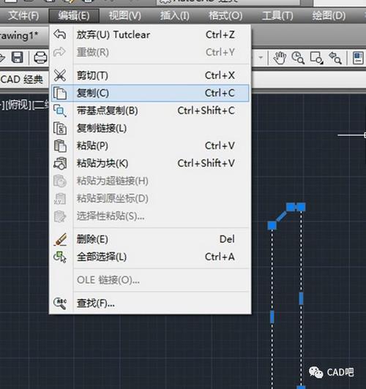Click the undo arrow icon beside 放弃

(59, 34)
